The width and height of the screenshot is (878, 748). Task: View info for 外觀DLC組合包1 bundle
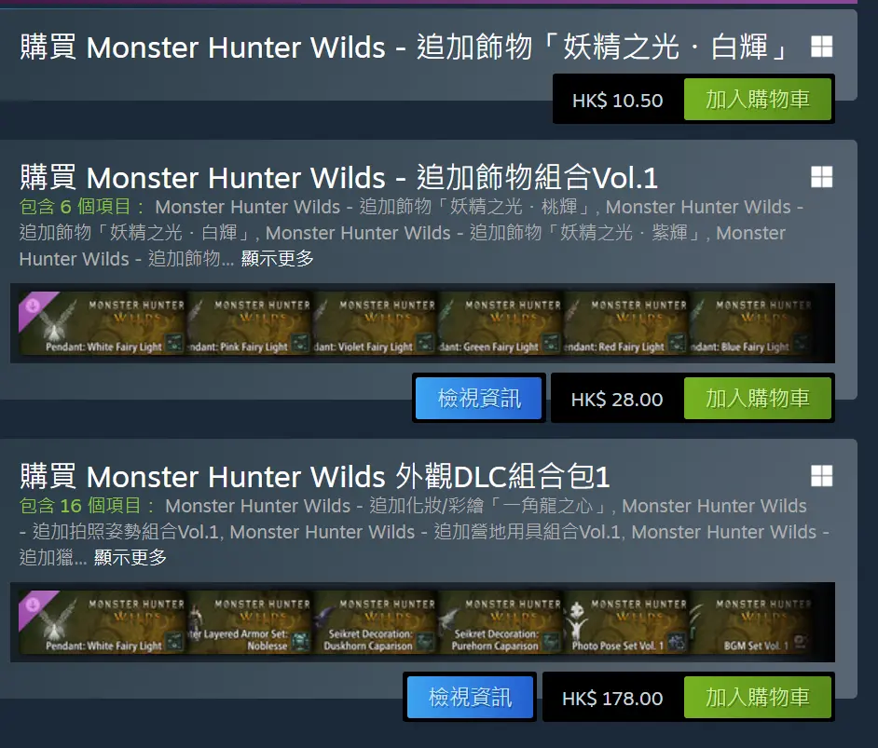point(470,697)
